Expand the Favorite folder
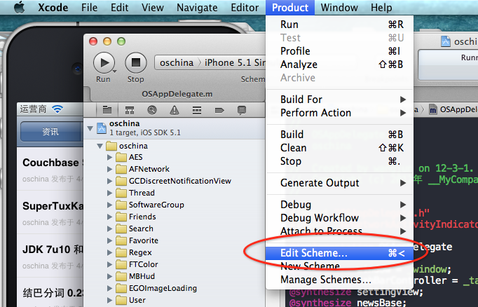This screenshot has height=307, width=478. [109, 240]
